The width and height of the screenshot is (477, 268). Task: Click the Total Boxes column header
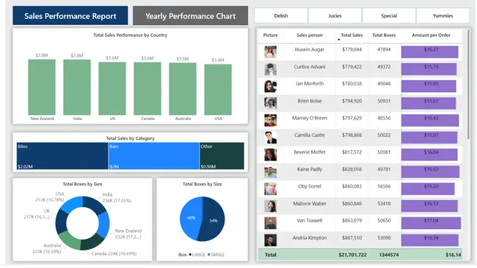(384, 35)
